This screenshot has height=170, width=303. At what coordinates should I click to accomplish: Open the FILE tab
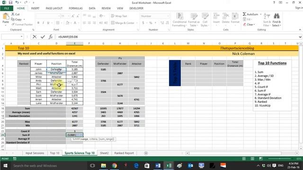(x=7, y=8)
